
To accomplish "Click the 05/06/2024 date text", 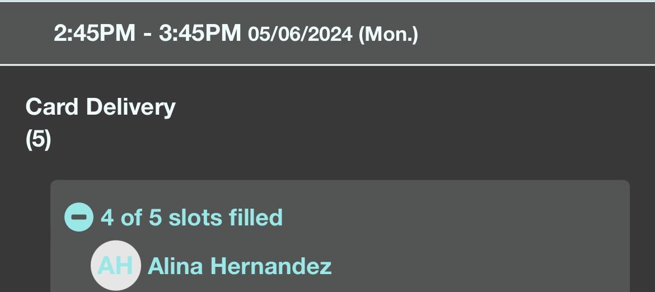I will tap(300, 35).
